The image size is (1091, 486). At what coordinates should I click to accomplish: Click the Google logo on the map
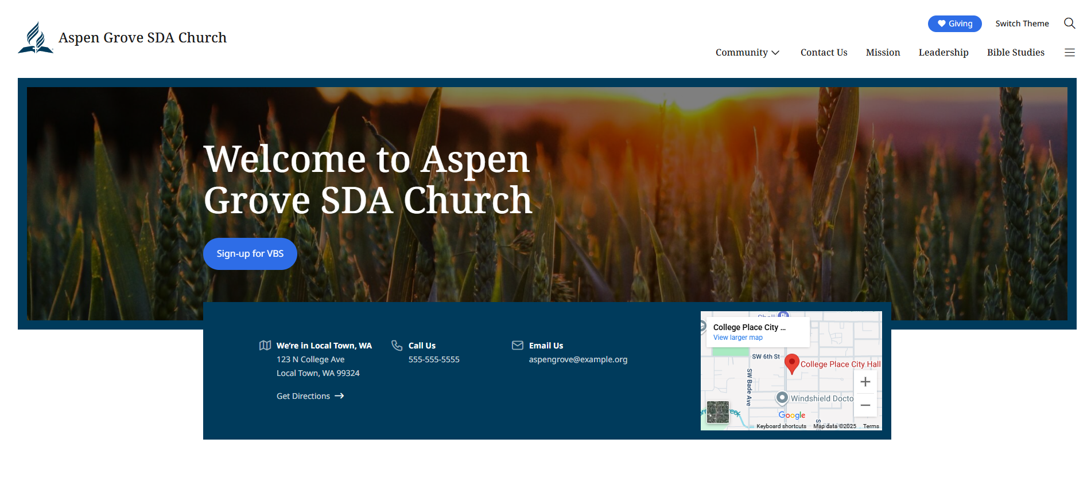792,416
